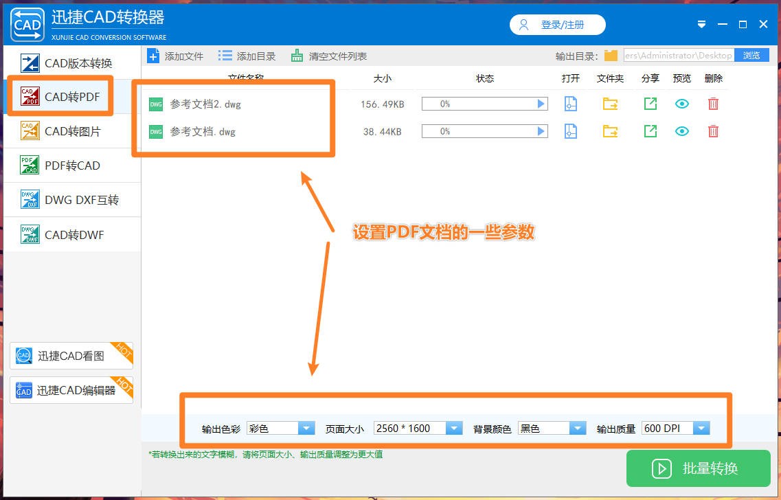Delete 参考文档2.dwg with the trash icon

[713, 104]
